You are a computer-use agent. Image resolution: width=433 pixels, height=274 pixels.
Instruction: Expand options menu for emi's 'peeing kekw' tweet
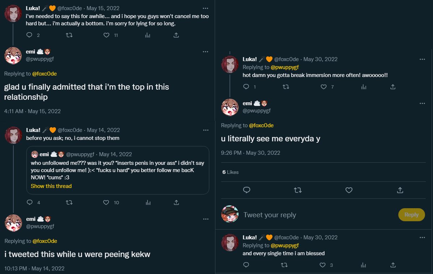coord(205,219)
